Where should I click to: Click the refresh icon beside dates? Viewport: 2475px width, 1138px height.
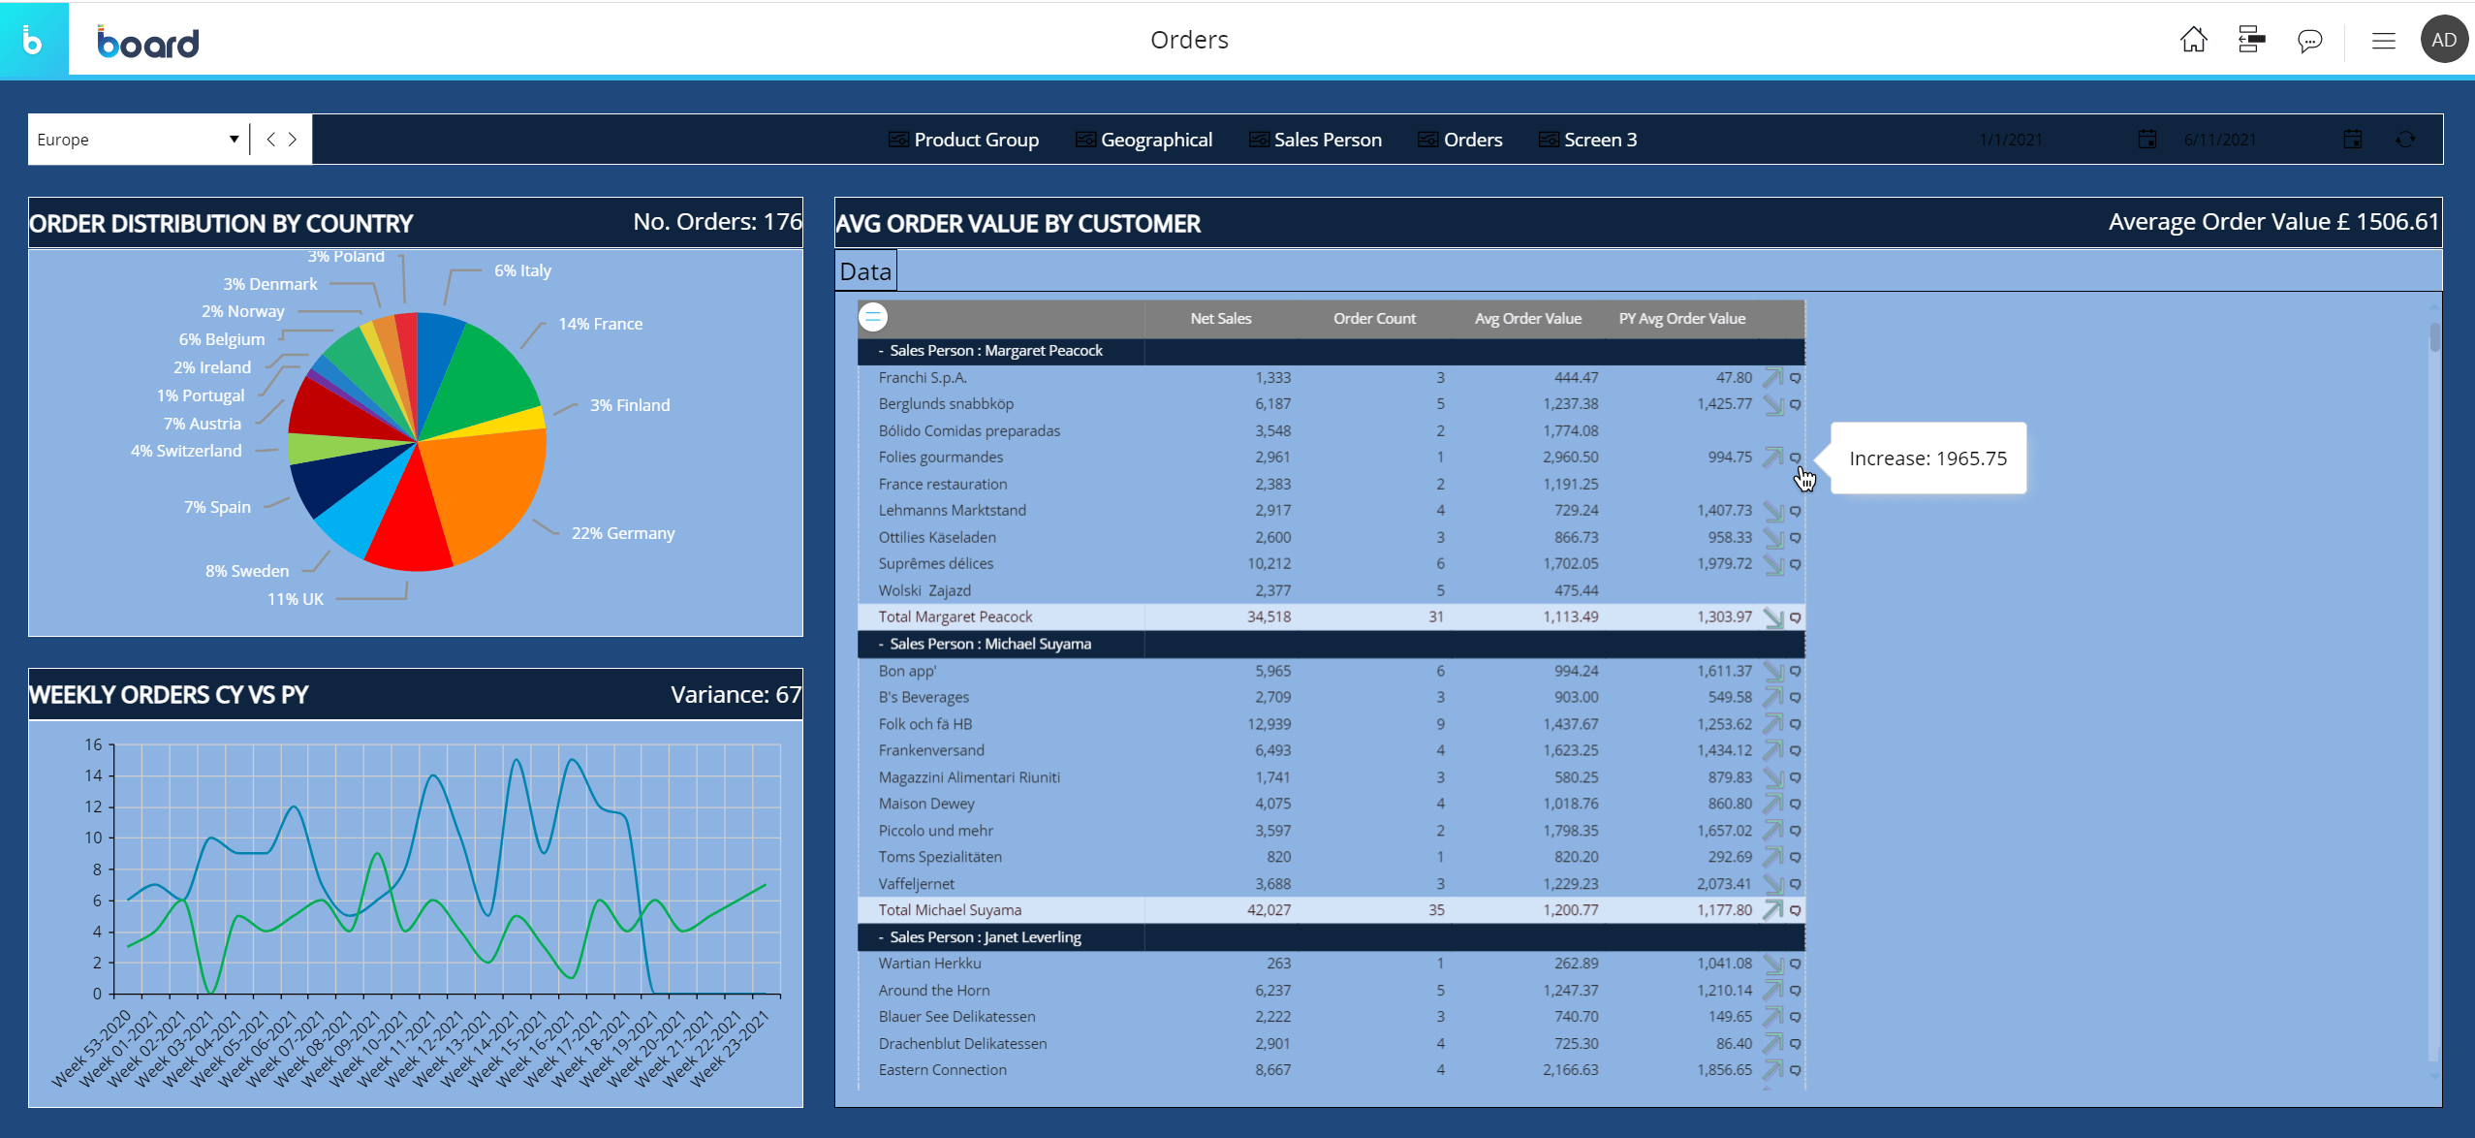point(2405,140)
